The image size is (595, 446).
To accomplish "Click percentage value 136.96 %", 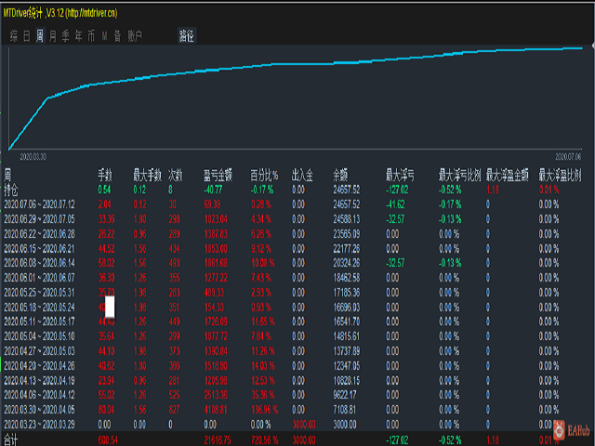I will click(x=264, y=410).
